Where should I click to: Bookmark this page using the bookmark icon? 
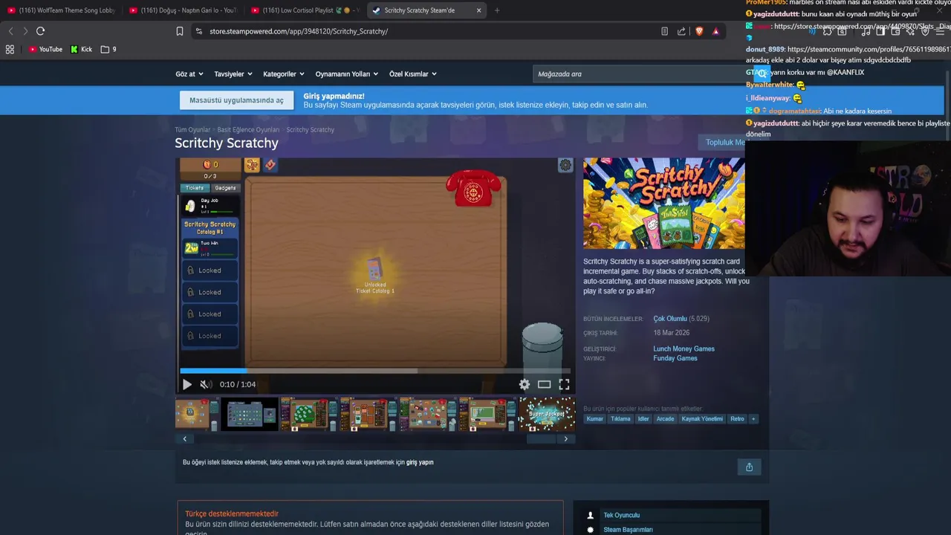pyautogui.click(x=180, y=31)
